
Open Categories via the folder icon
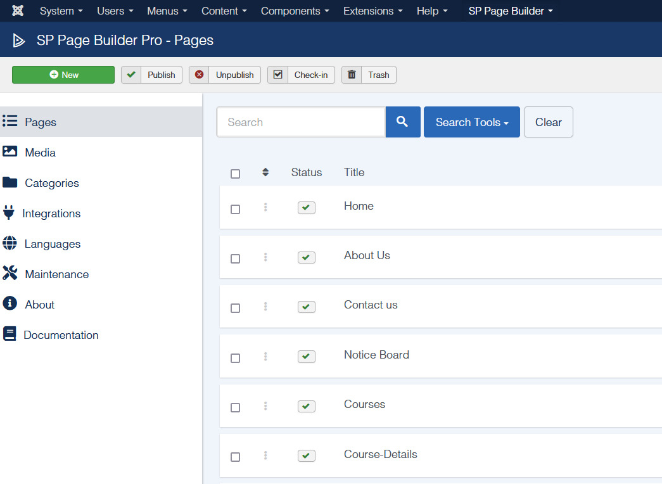pos(10,182)
